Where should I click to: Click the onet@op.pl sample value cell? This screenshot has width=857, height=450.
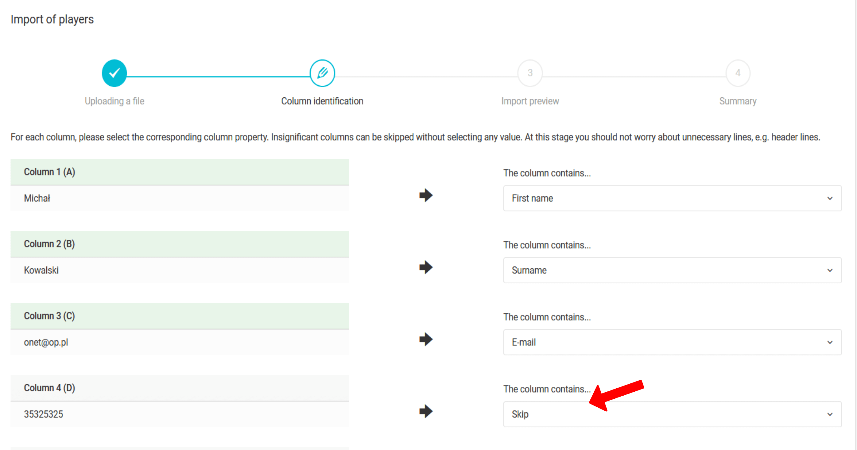180,342
